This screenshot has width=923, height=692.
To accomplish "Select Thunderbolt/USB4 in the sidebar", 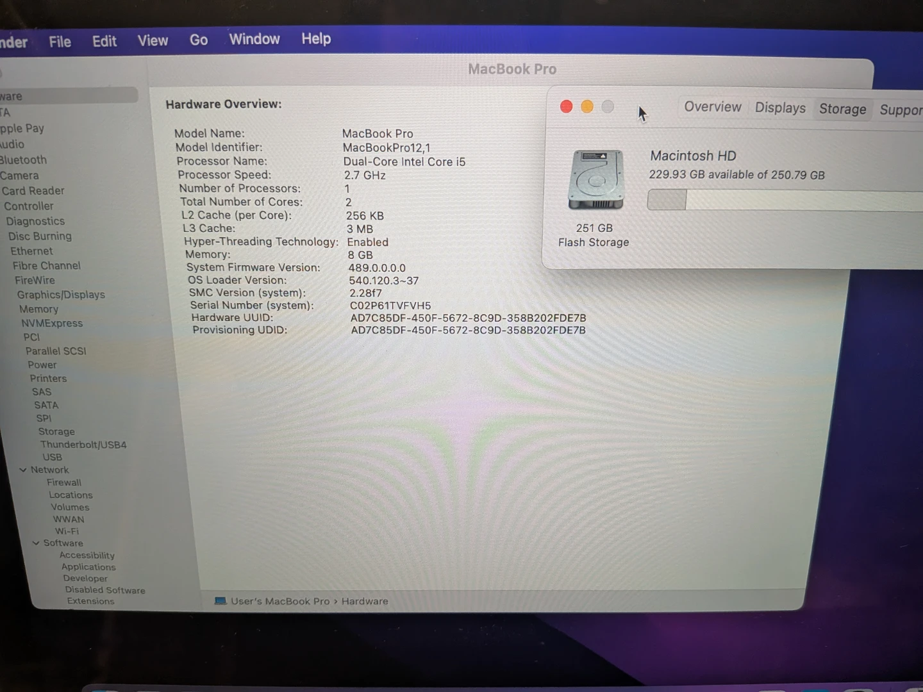I will click(x=83, y=445).
